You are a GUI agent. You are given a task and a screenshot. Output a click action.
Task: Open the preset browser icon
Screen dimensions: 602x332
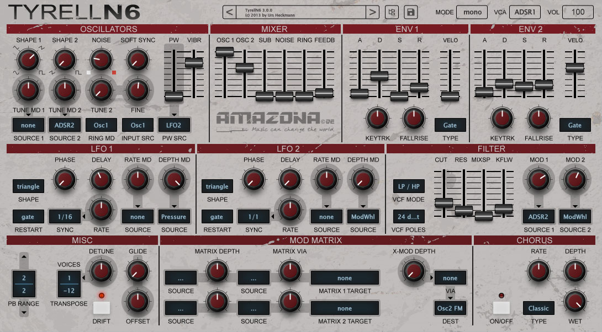coord(392,12)
